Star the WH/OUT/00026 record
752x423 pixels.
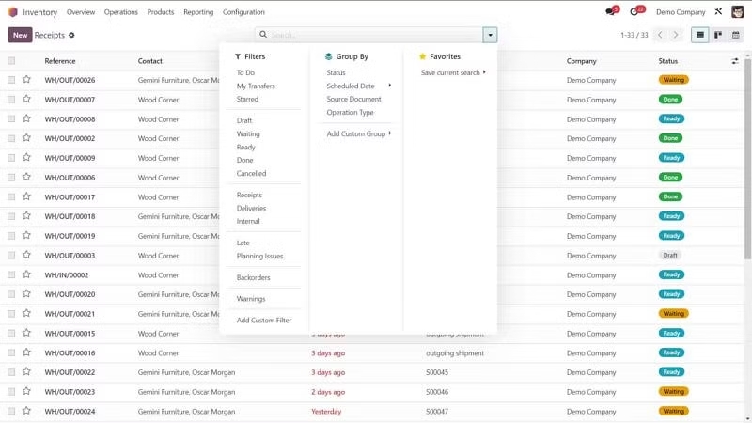pos(26,80)
